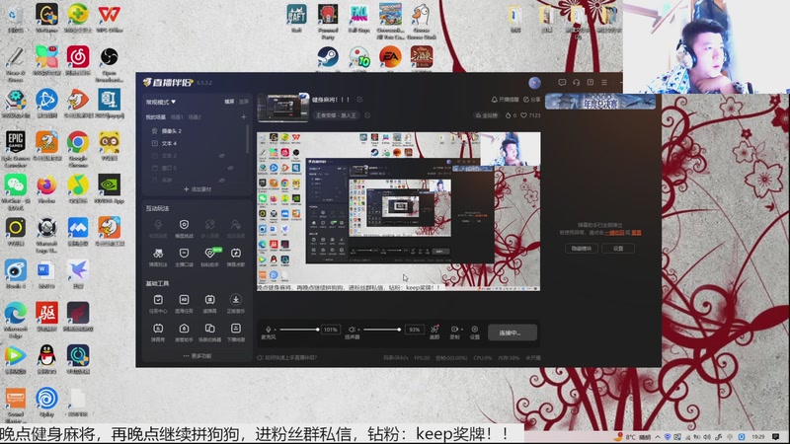Click the 重置 link

click(636, 233)
